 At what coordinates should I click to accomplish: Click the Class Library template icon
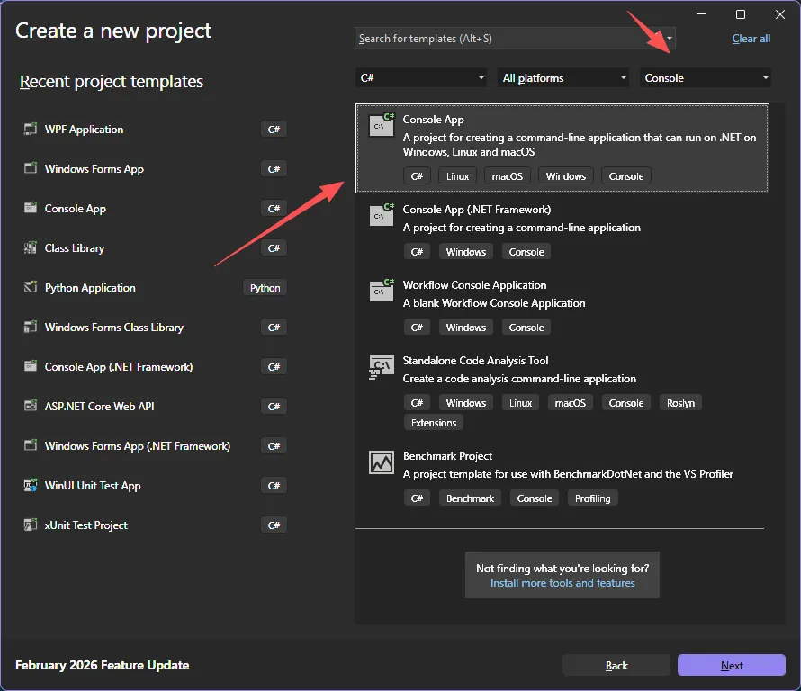tap(31, 247)
